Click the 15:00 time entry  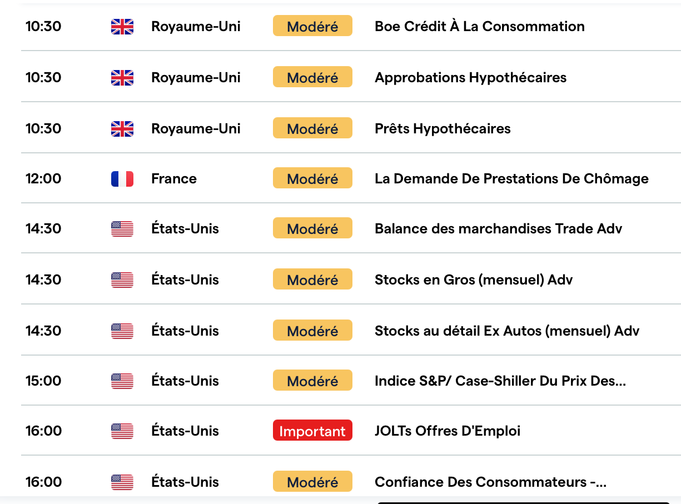[x=43, y=381]
